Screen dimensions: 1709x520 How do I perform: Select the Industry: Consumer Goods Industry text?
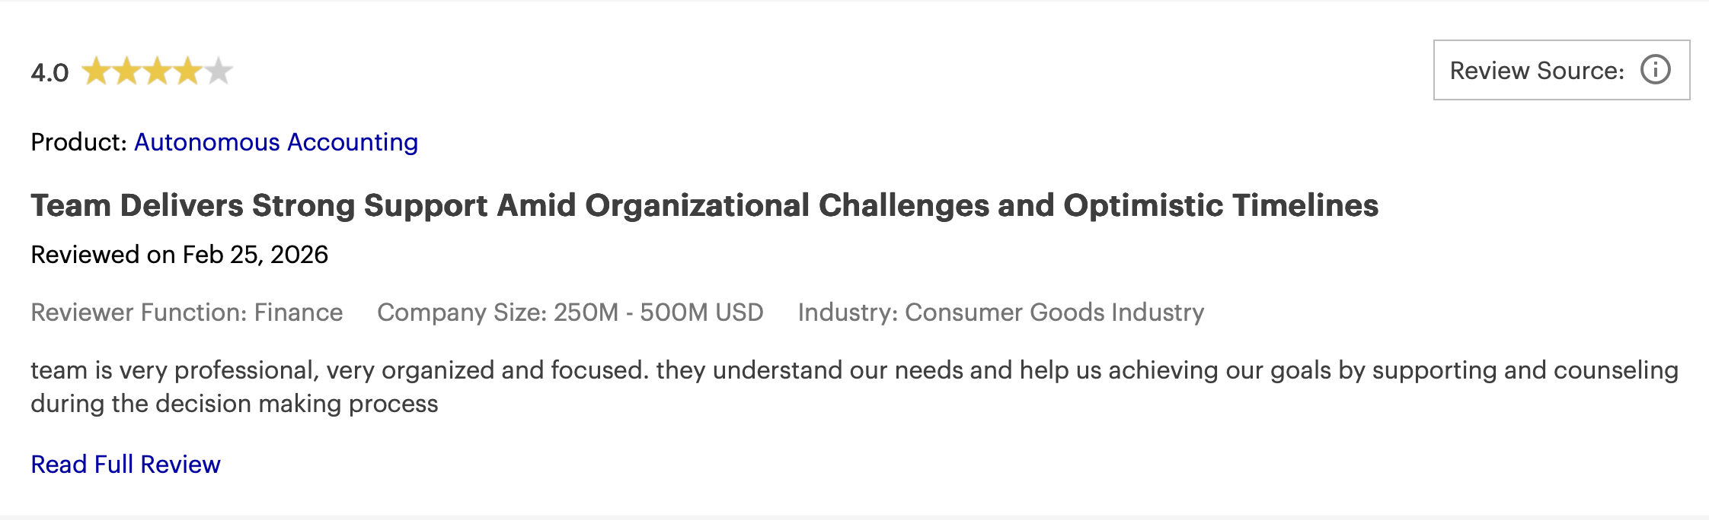click(x=1001, y=312)
